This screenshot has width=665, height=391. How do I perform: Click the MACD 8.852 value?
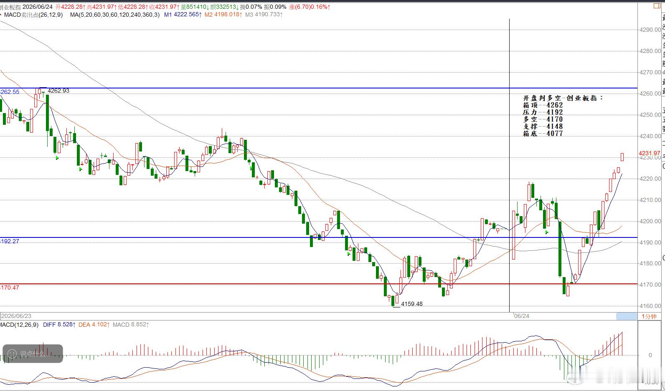click(x=131, y=325)
